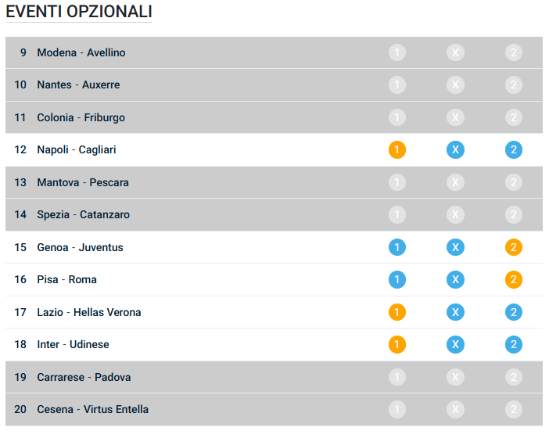The height and width of the screenshot is (431, 549).
Task: Select X for Pisa - Roma
Action: 455,279
